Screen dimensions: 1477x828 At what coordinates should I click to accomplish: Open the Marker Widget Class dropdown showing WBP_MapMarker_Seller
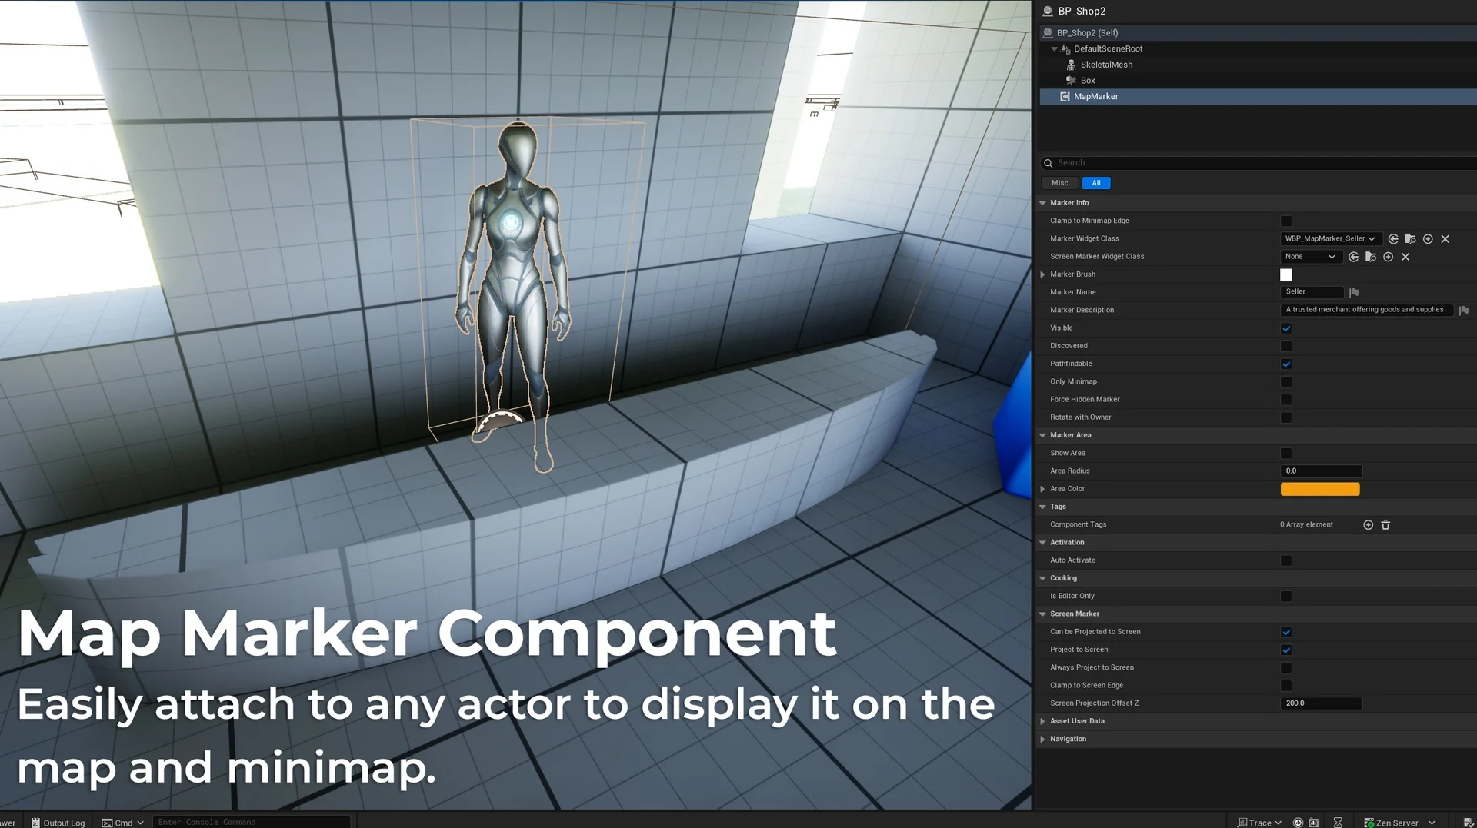(1331, 239)
